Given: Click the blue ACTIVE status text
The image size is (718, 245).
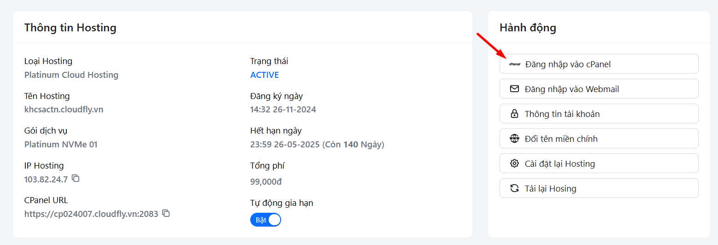Looking at the screenshot, I should tap(264, 75).
